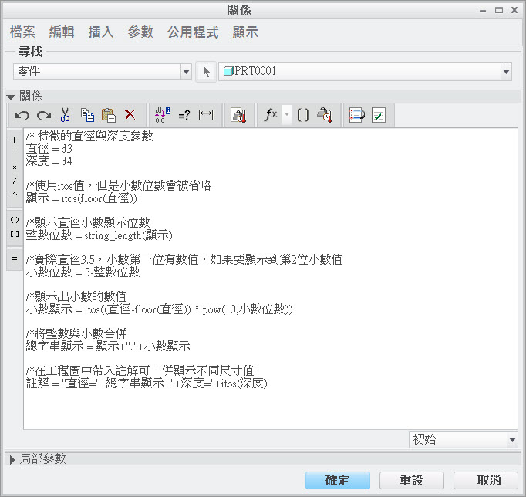Insert minus operator from side panel
This screenshot has height=497, width=526.
pos(15,154)
